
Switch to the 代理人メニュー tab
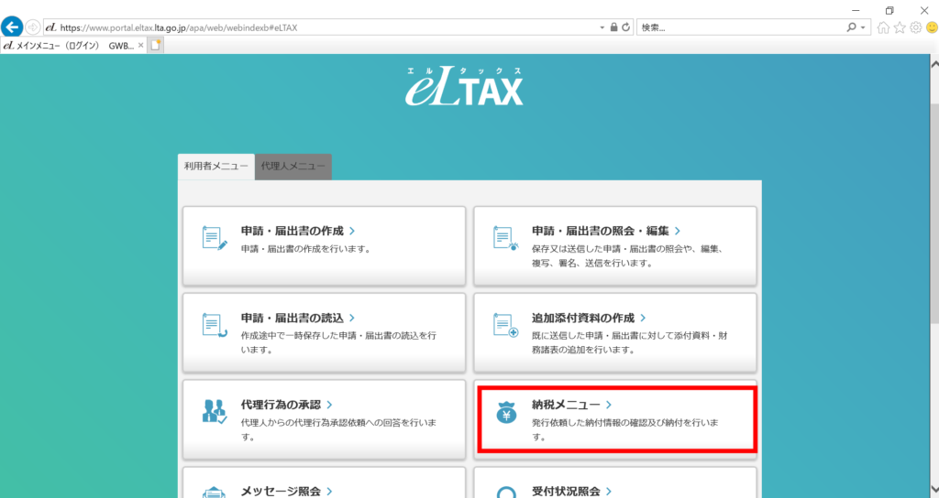[x=293, y=167]
